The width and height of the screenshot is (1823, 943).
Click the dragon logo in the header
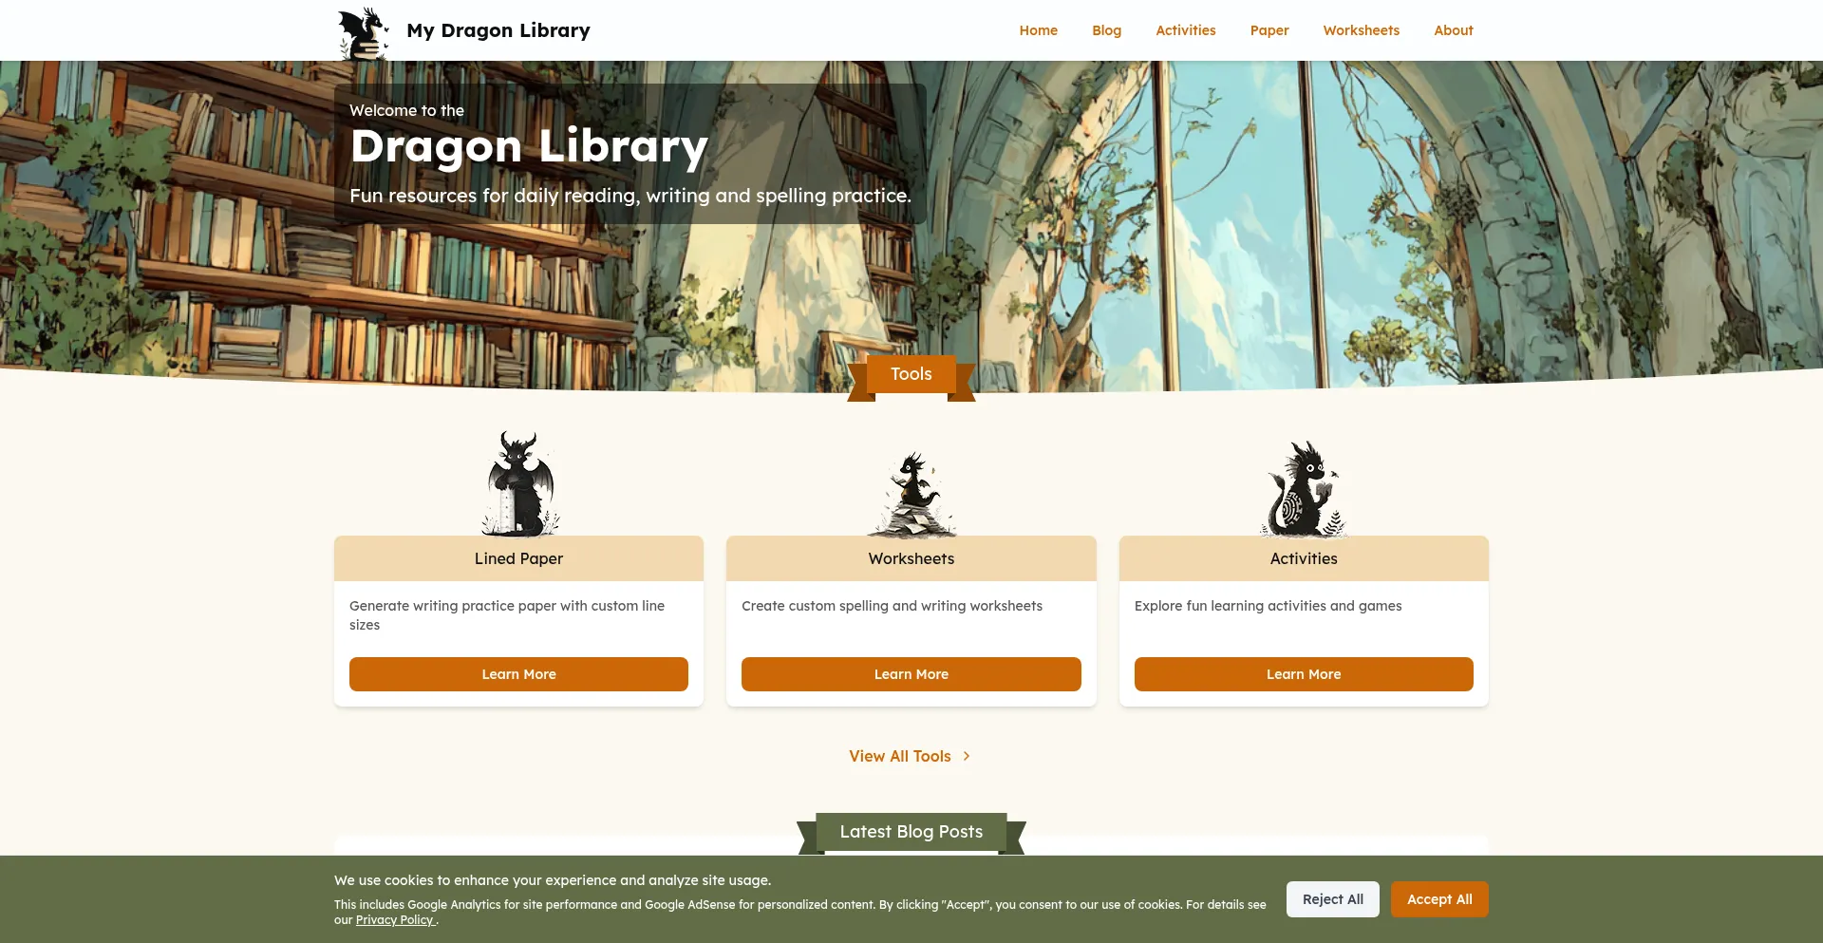pyautogui.click(x=364, y=33)
